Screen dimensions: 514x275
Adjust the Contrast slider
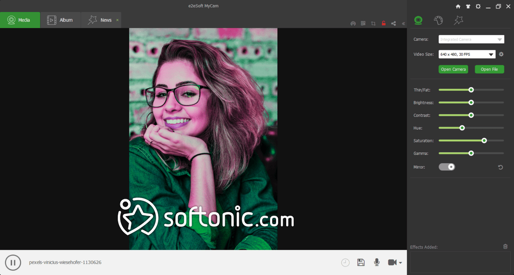click(x=471, y=115)
